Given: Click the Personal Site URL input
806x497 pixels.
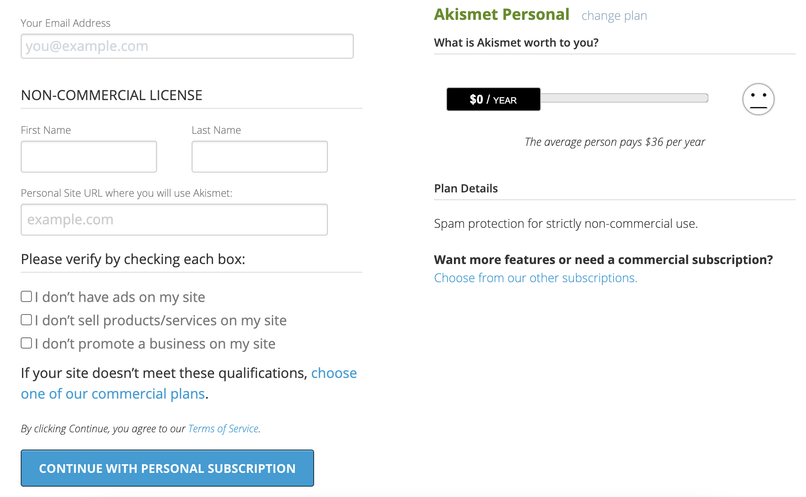Looking at the screenshot, I should [174, 220].
